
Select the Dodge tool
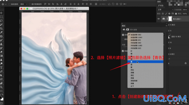coord(1,64)
